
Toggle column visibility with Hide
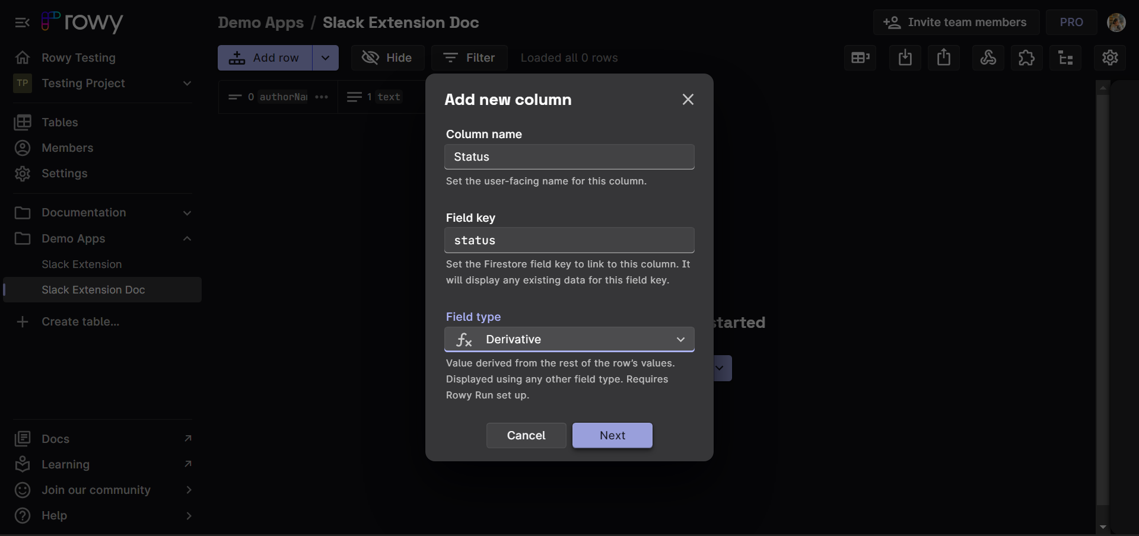click(x=387, y=58)
